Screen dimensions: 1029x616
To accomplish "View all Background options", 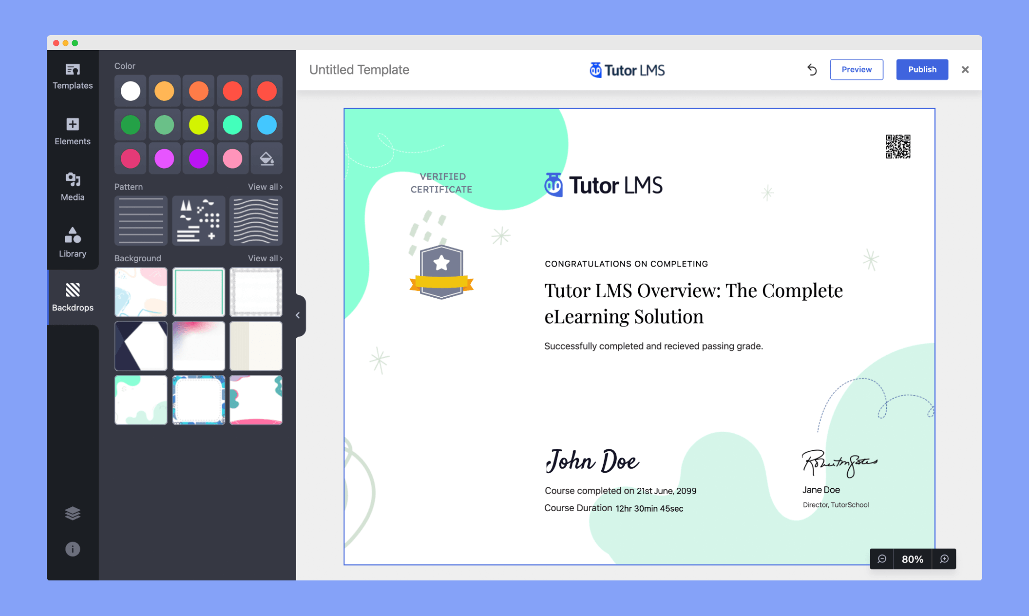I will click(265, 258).
